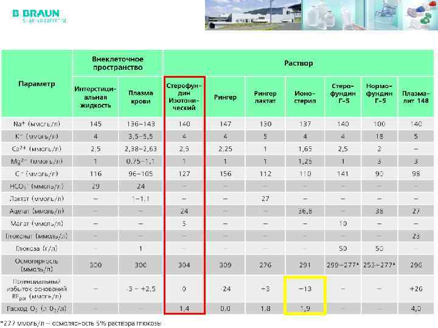Select the Ringer osmolarity value '309'
The height and width of the screenshot is (328, 438).
click(225, 265)
